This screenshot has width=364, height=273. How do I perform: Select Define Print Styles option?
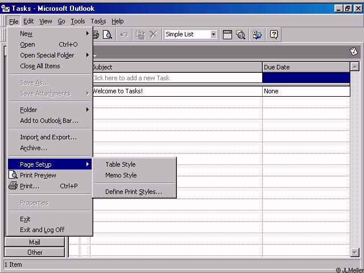coord(134,192)
